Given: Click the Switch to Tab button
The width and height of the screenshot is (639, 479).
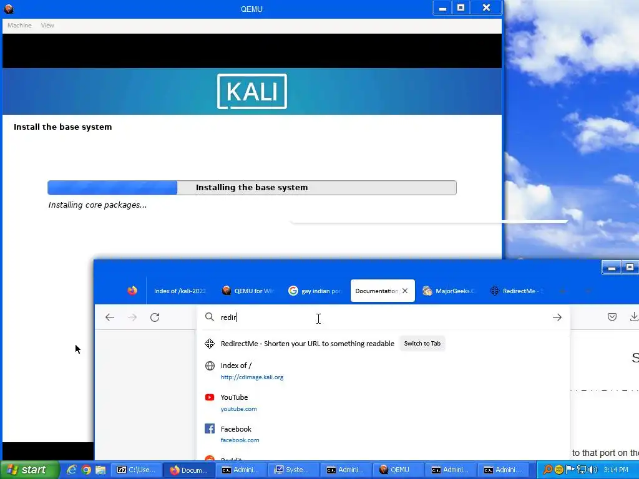Looking at the screenshot, I should [x=422, y=344].
